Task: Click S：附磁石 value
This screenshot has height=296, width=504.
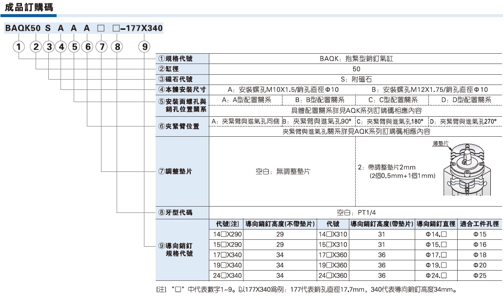Action: click(356, 79)
